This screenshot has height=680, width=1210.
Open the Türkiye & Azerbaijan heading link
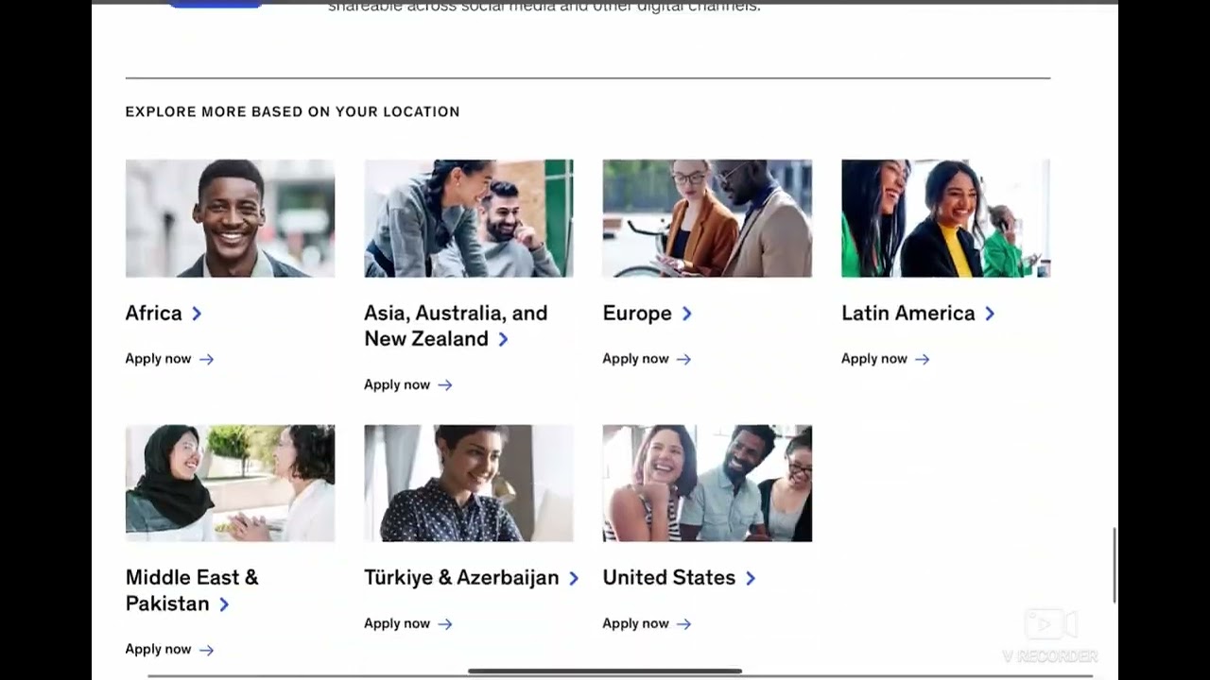click(461, 578)
